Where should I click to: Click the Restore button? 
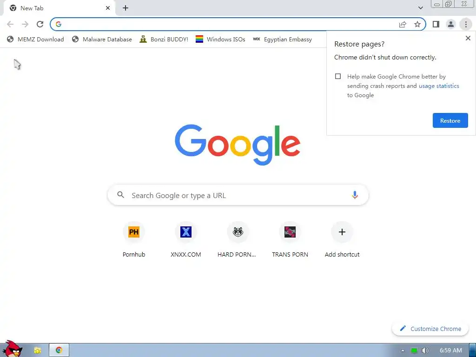tap(450, 120)
